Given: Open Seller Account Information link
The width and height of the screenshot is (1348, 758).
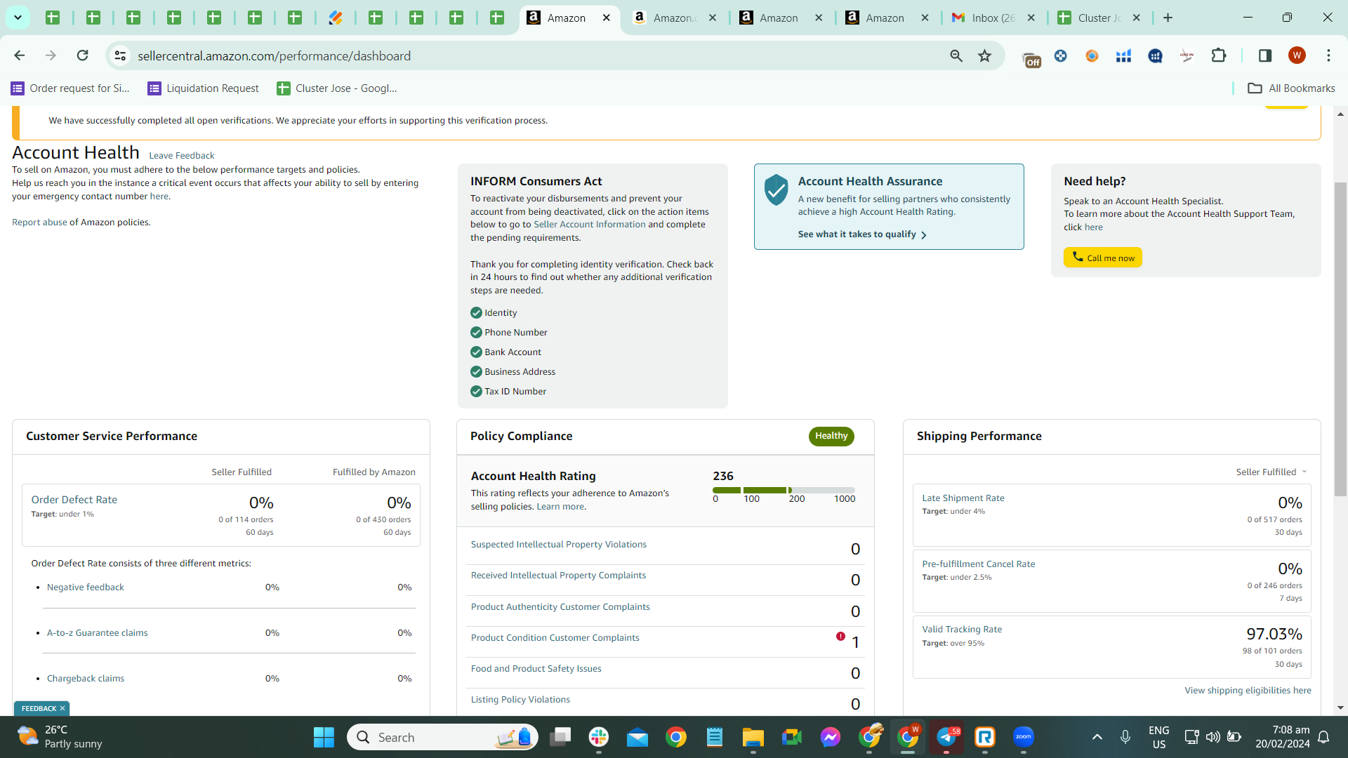Looking at the screenshot, I should 590,225.
